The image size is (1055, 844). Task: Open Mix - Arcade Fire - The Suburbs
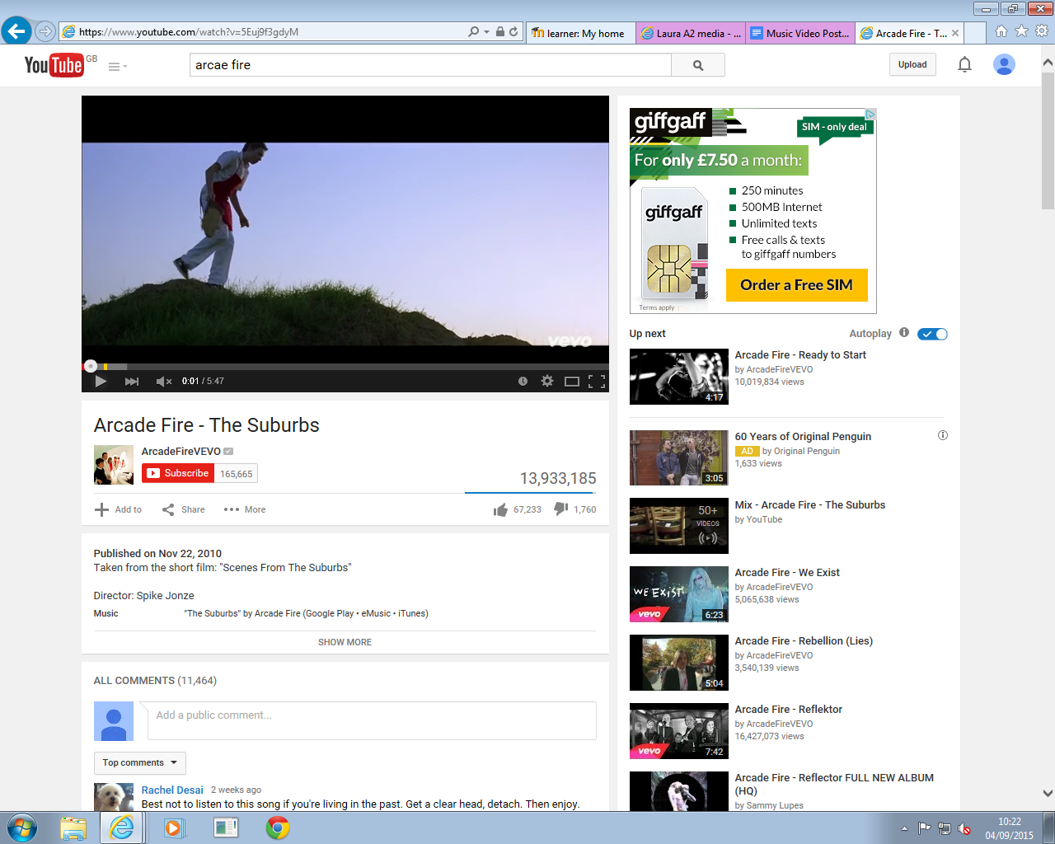coord(810,505)
